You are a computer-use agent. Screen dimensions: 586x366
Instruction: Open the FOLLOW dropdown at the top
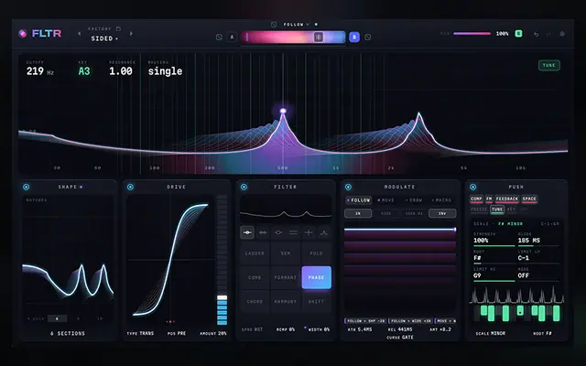[297, 25]
